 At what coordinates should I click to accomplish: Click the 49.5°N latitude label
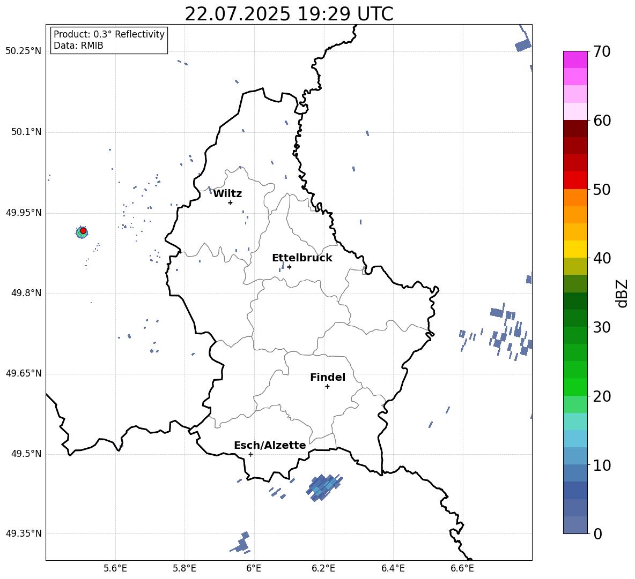[x=26, y=454]
